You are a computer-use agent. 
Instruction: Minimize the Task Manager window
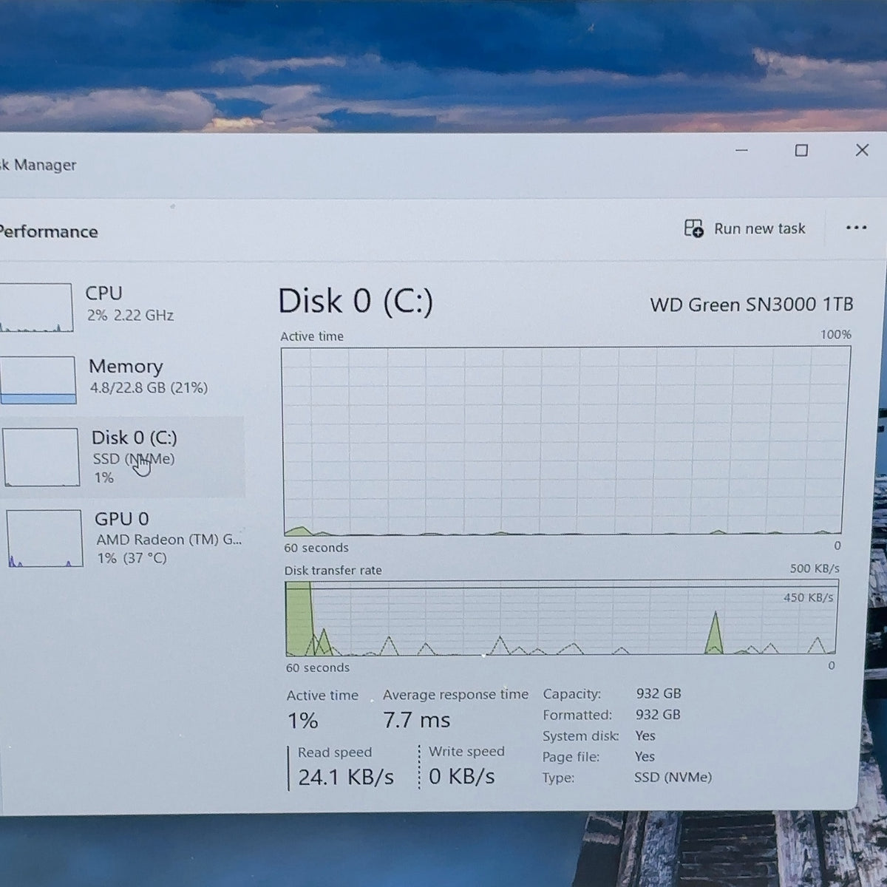(742, 150)
